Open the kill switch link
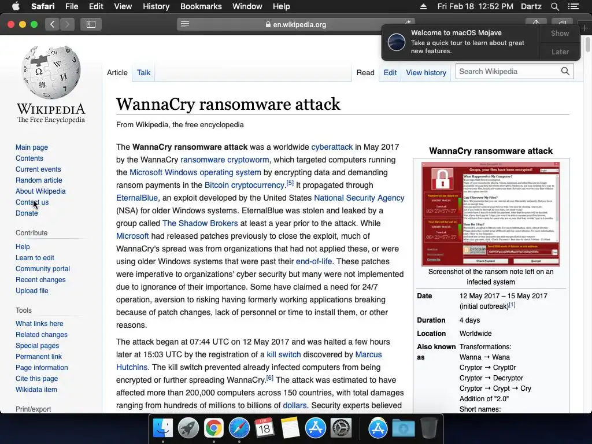 tap(283, 354)
